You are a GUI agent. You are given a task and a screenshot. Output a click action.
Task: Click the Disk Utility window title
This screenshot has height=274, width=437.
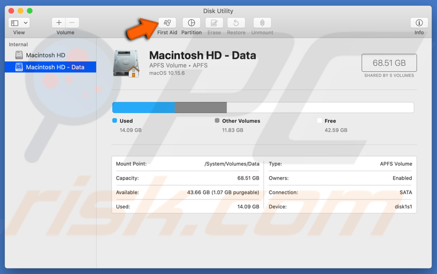click(218, 11)
